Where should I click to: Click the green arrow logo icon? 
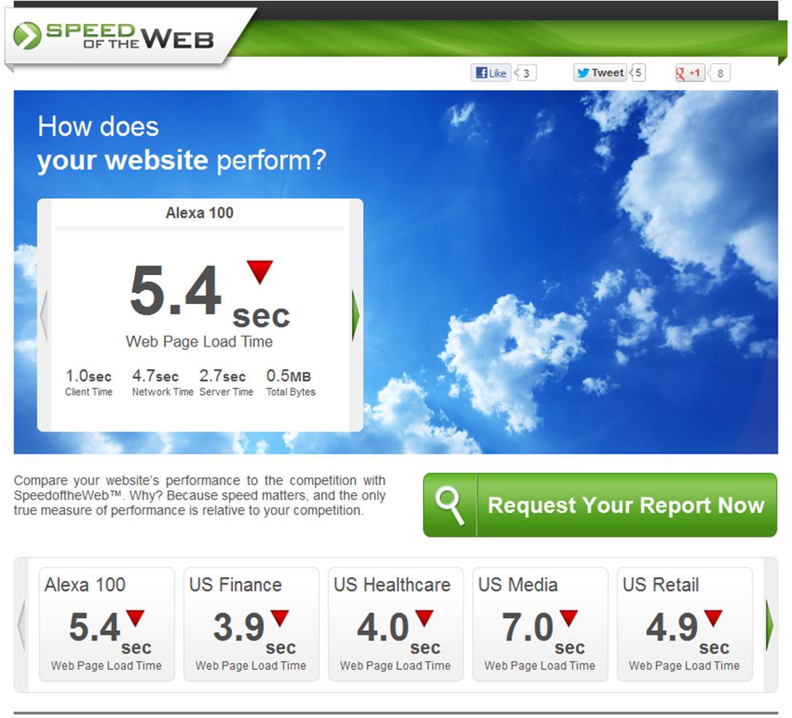(x=27, y=36)
